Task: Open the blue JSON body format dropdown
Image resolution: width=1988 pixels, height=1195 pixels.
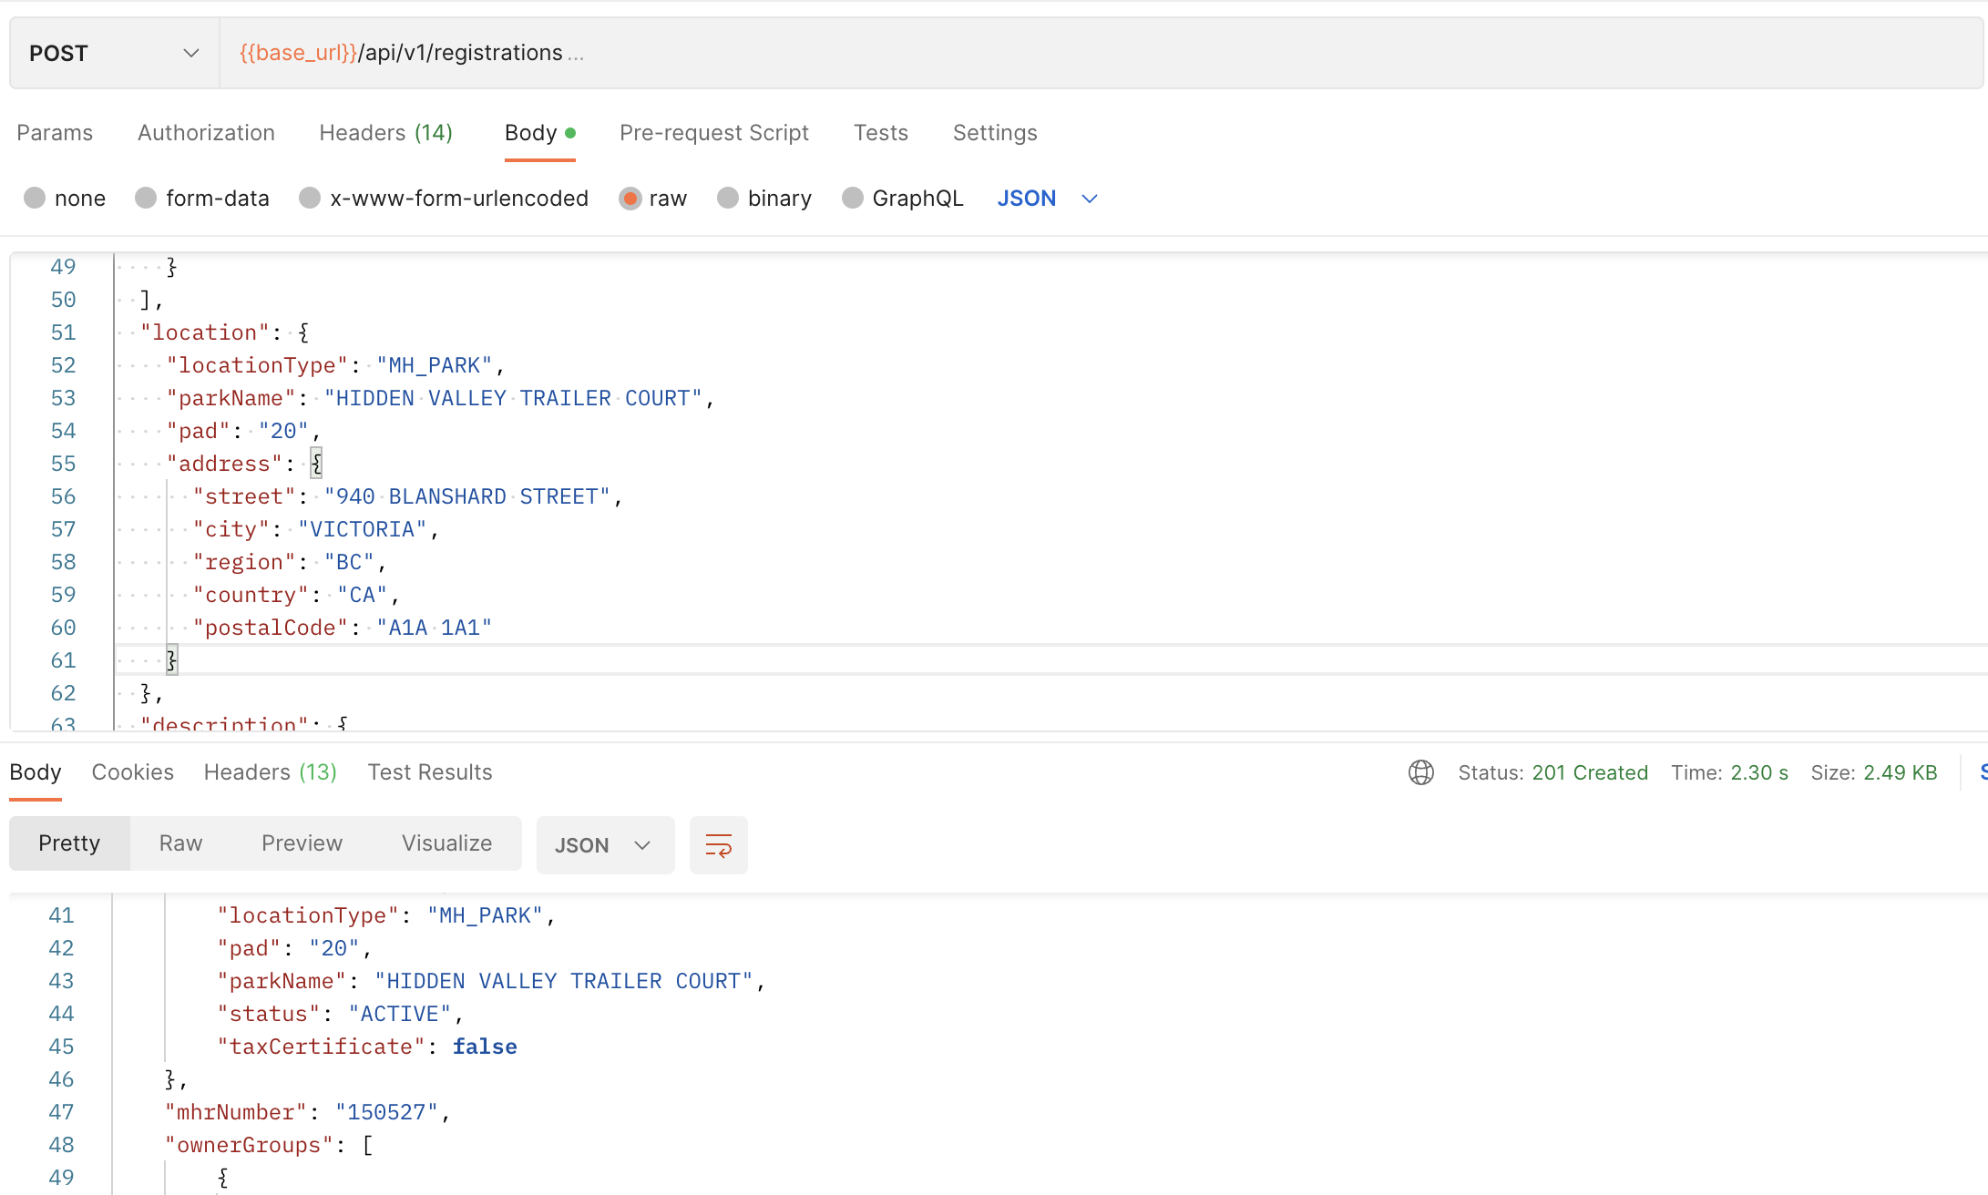Action: (x=1047, y=198)
